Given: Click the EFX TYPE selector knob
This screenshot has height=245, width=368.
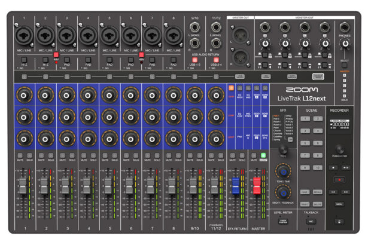Looking at the screenshot, I should click(x=283, y=149).
